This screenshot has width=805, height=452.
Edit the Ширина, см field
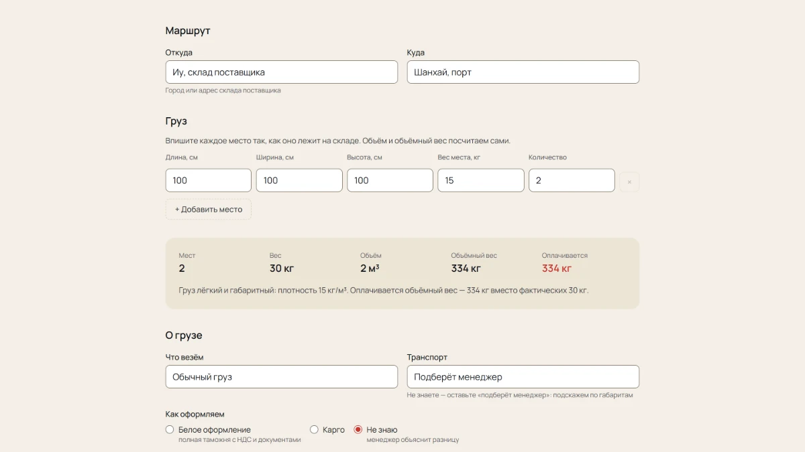299,181
